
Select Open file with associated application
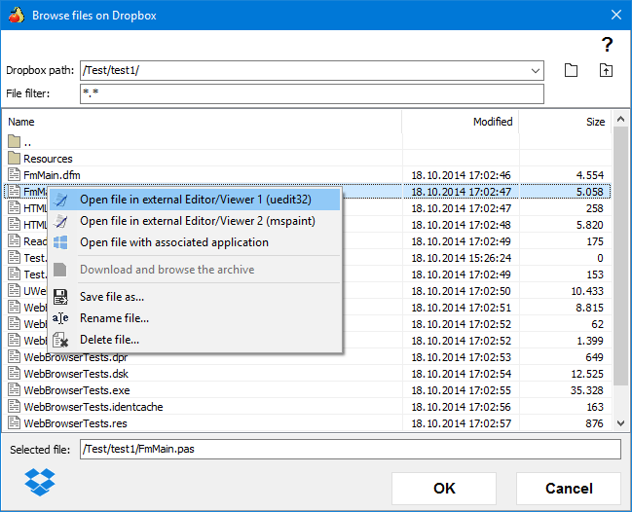(x=174, y=242)
